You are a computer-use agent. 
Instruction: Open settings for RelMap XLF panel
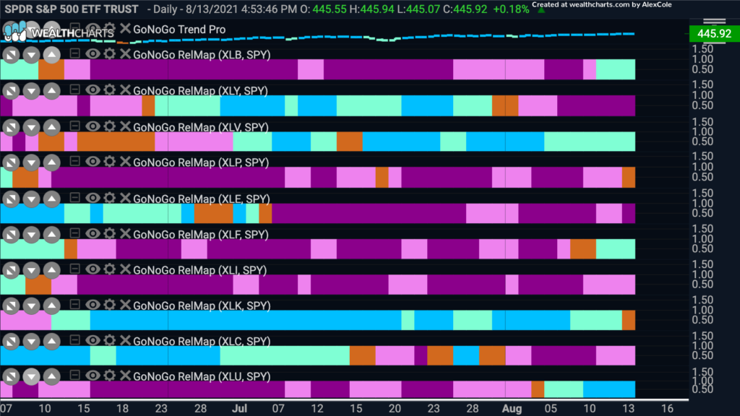click(110, 233)
